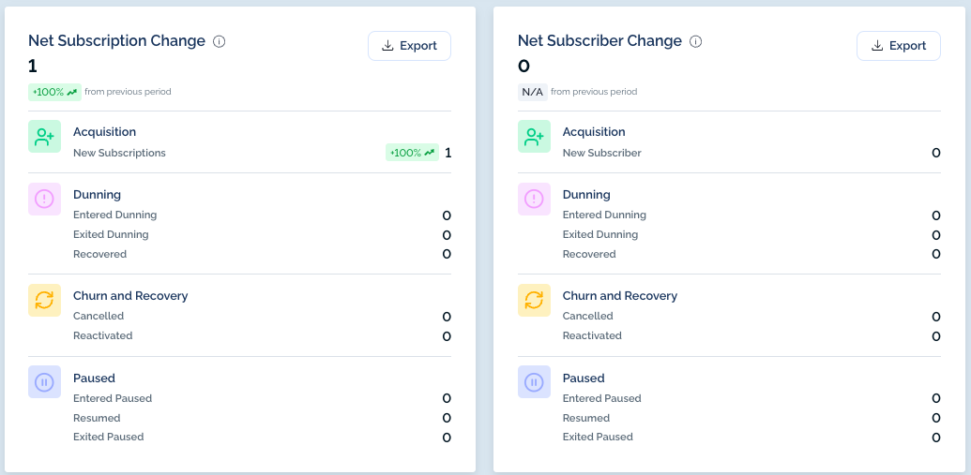Select the New Subscriber label

(602, 153)
